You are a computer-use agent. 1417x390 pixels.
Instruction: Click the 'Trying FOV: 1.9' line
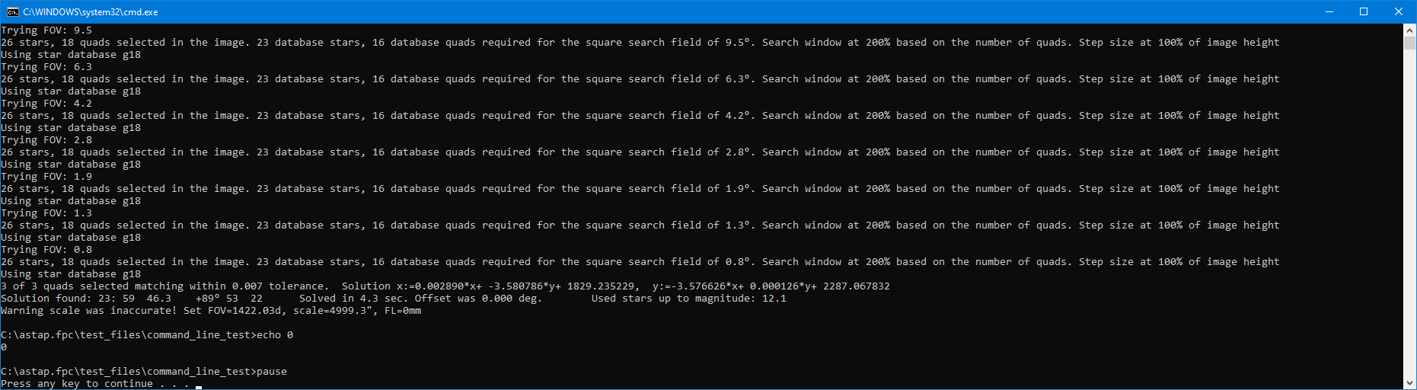pos(46,177)
